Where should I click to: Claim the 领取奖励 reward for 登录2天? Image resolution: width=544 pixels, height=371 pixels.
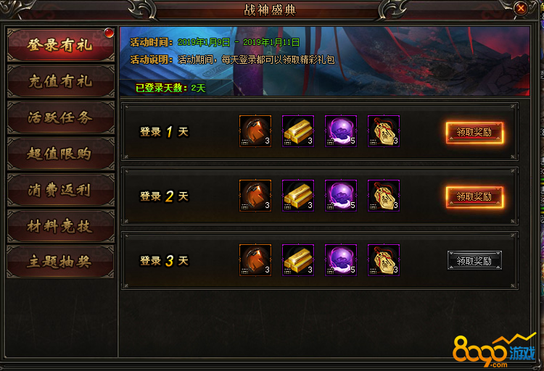tap(474, 196)
